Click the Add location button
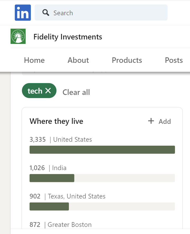 [x=159, y=121]
